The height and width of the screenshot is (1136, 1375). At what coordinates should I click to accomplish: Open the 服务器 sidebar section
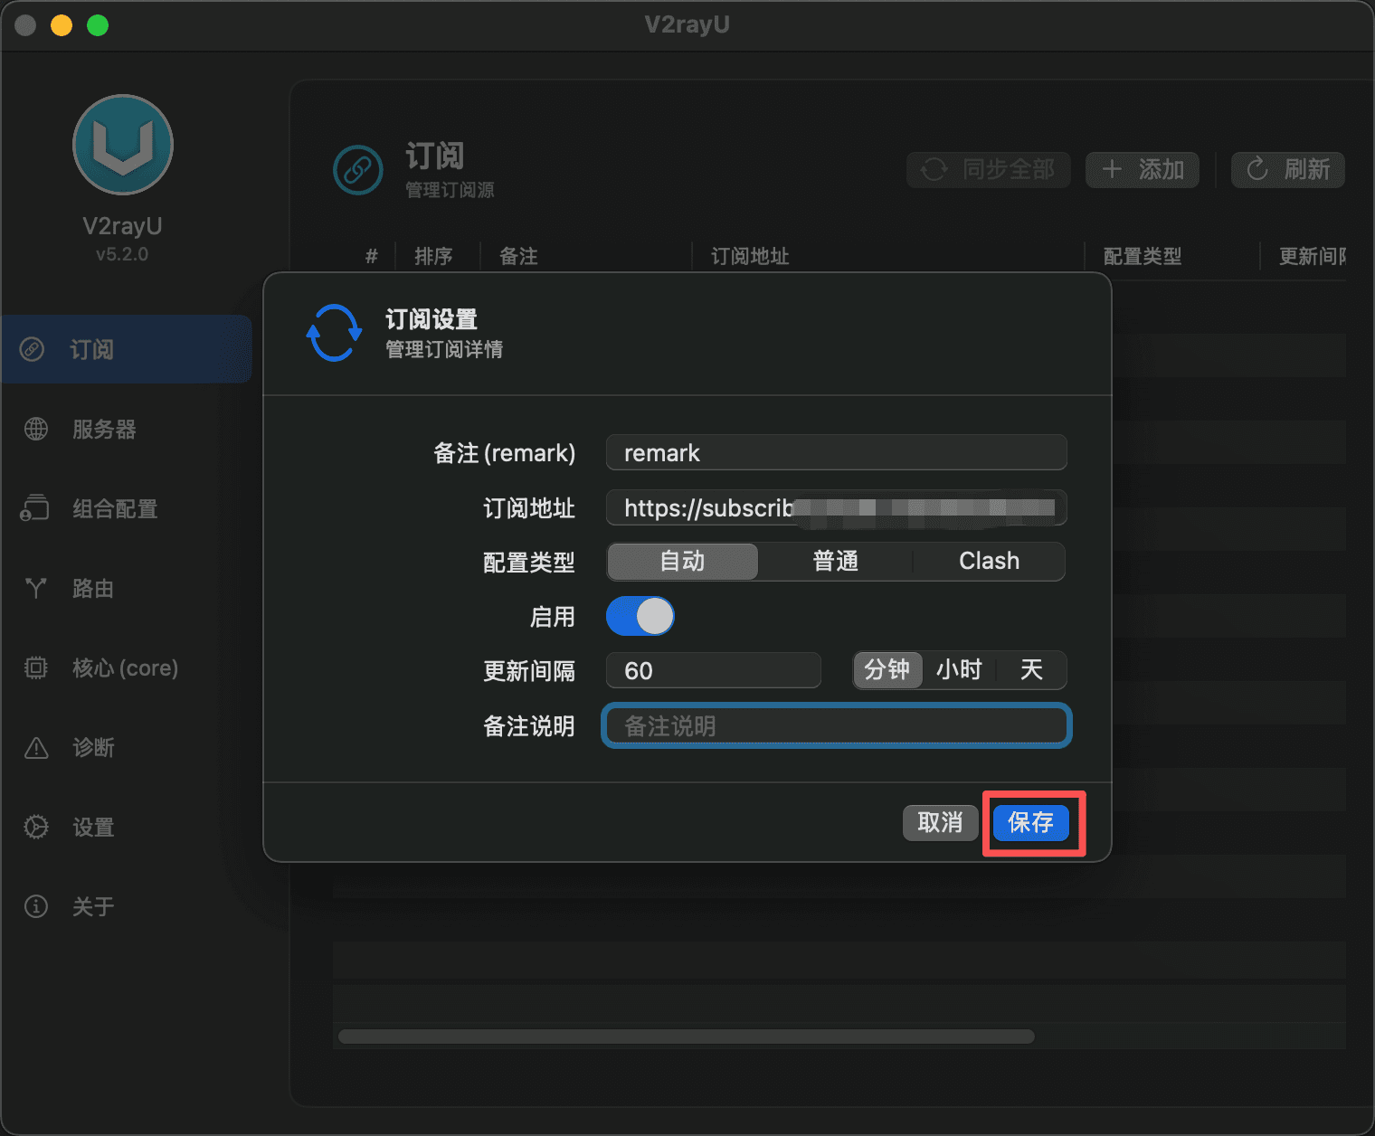click(x=127, y=429)
